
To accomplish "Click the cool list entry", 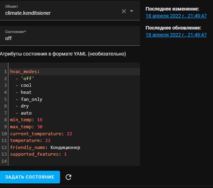I will coord(26,85).
